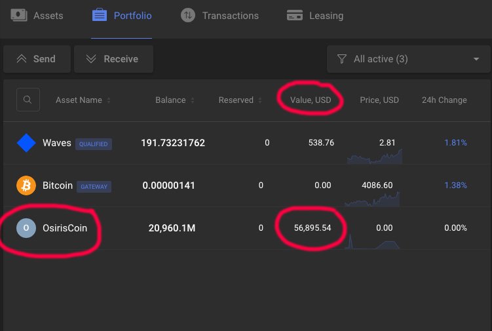
Task: Select the OsirisCoin asset name
Action: pos(65,228)
